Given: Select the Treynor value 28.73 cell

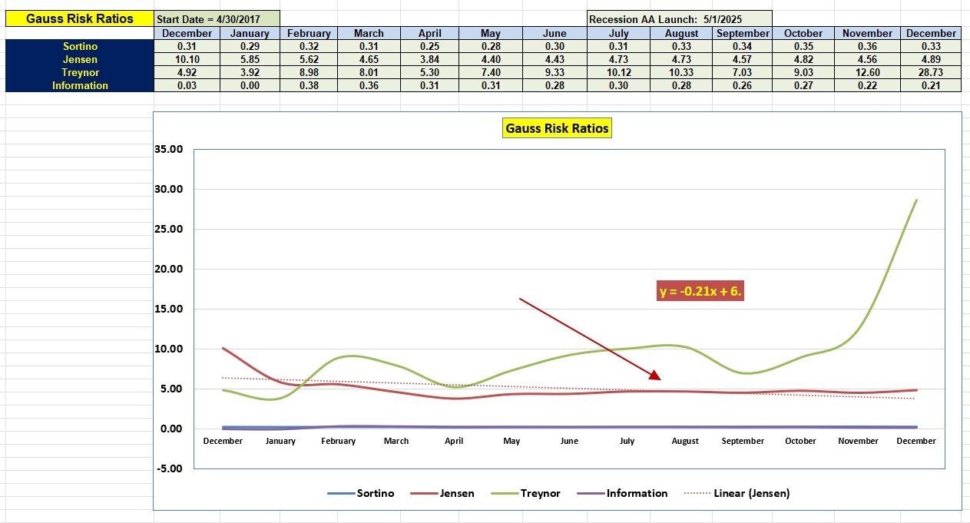Looking at the screenshot, I should click(x=931, y=72).
